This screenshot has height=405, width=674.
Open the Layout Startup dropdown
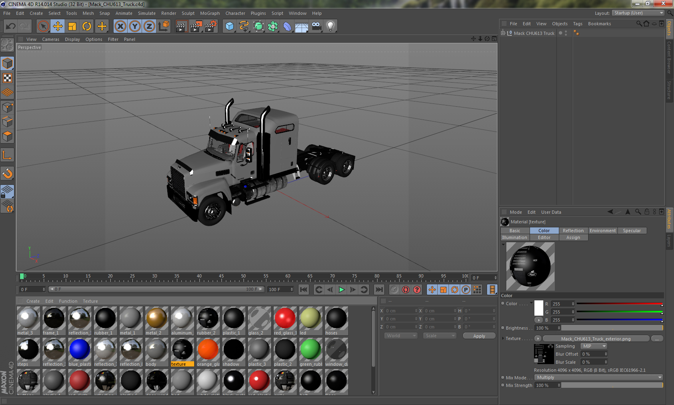point(639,13)
